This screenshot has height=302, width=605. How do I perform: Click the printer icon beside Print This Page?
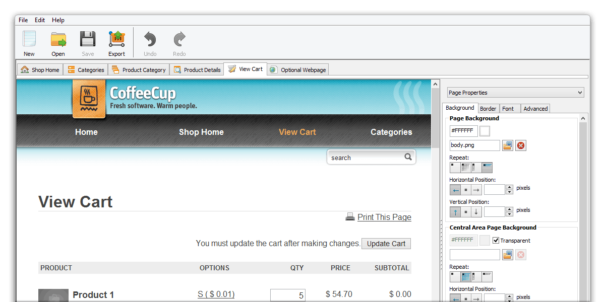350,217
